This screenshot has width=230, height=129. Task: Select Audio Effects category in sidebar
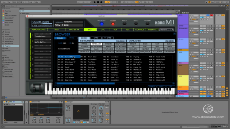point(9,39)
